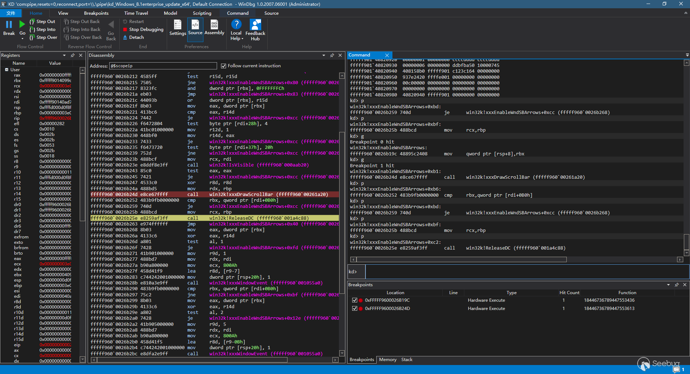Click the Registers Value column header
Viewport: 690px width, 374px height.
click(x=55, y=63)
